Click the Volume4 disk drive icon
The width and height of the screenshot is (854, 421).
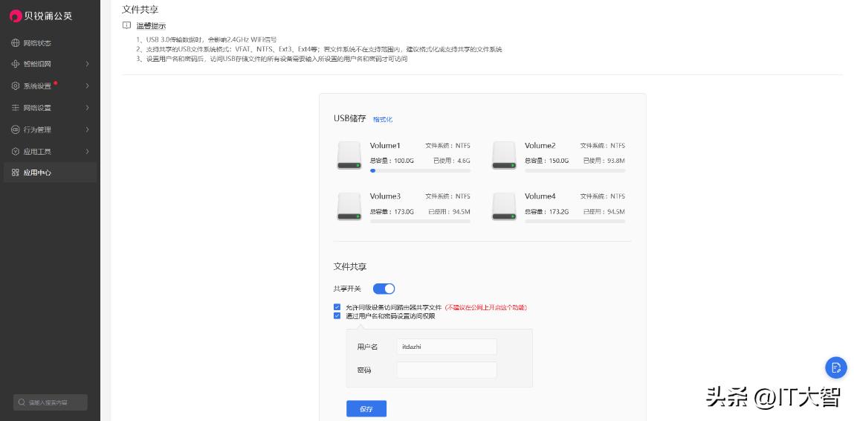tap(504, 206)
